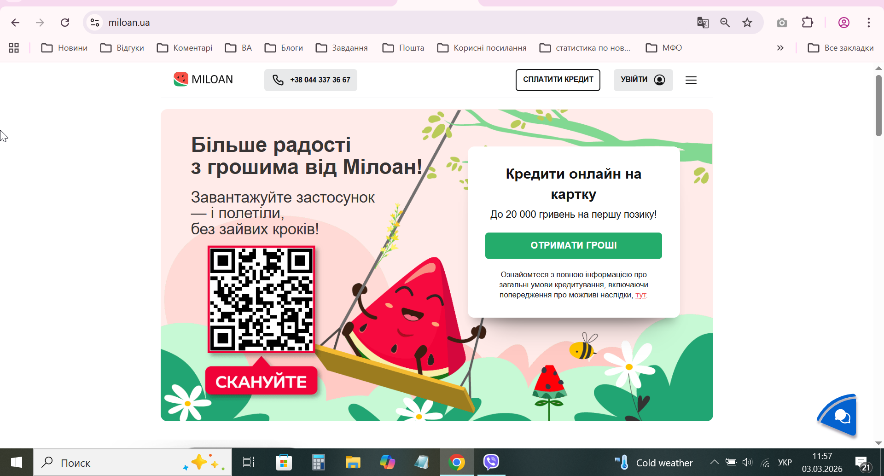Screen dimensions: 884x476
Task: Open the battery status tray icon
Action: click(731, 462)
